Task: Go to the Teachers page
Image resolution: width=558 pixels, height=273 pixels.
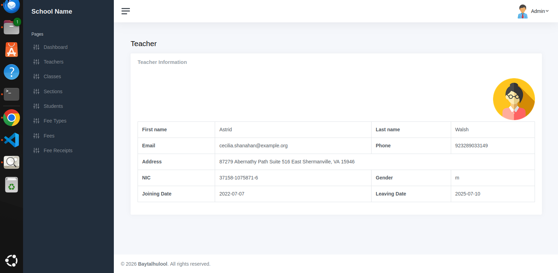Action: click(x=53, y=62)
